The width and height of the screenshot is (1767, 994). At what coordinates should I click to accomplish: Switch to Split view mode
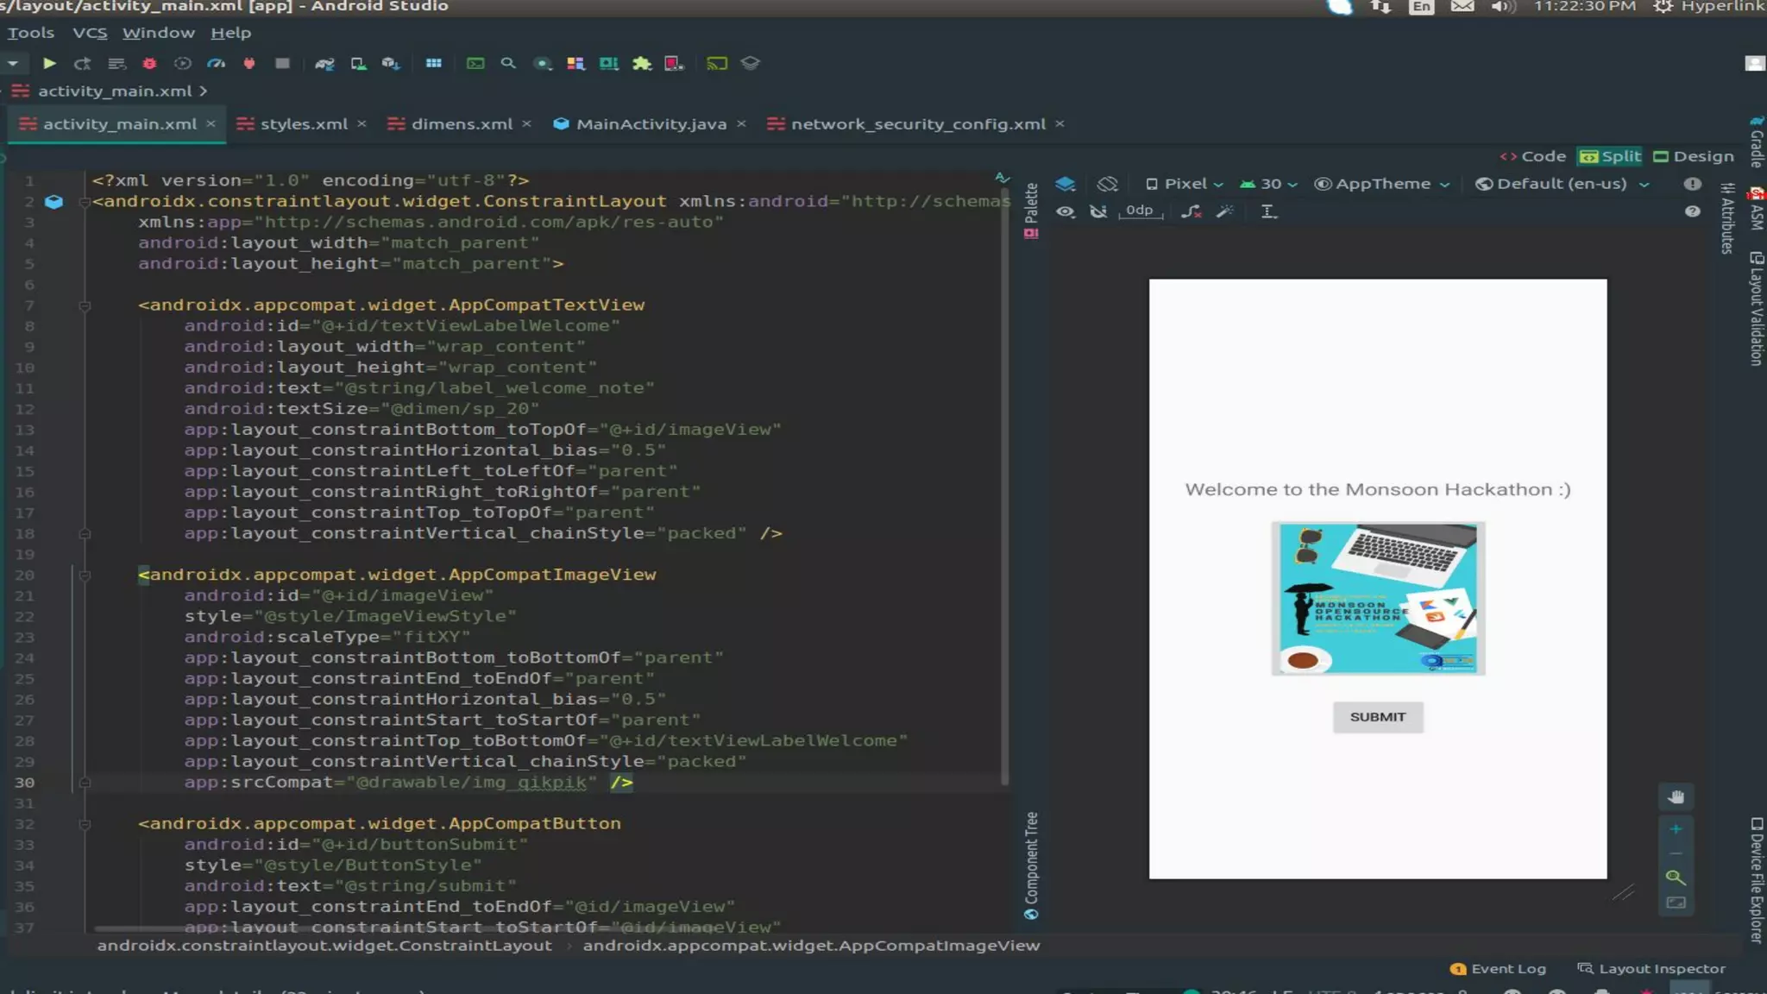[x=1610, y=156]
